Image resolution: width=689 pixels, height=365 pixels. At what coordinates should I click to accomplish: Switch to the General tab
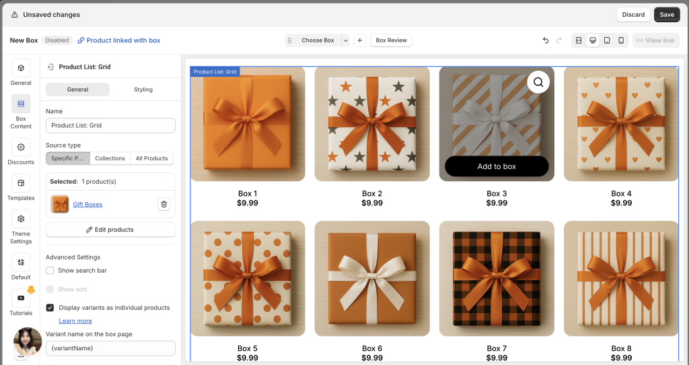pos(78,90)
